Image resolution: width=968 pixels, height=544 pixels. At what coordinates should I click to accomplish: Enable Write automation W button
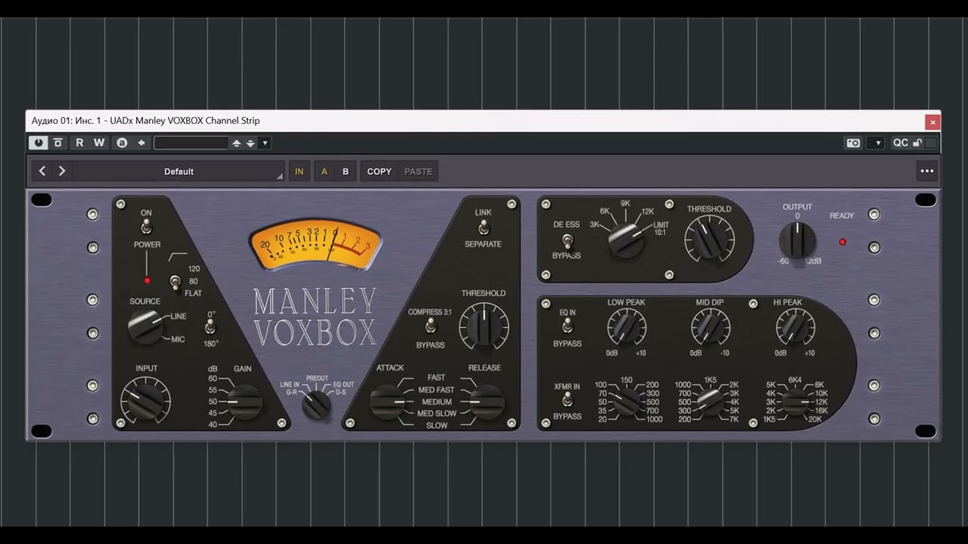tap(99, 143)
